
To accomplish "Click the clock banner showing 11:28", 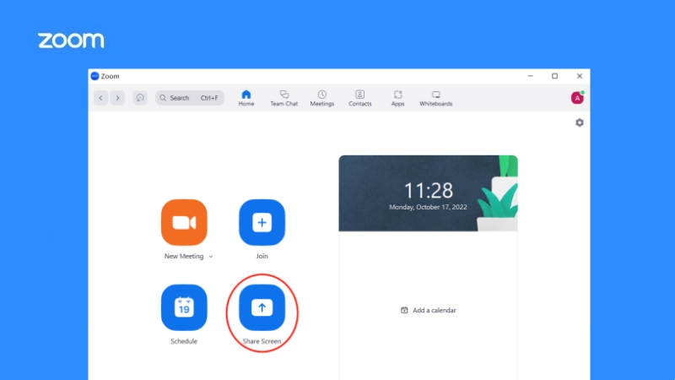I will [428, 193].
